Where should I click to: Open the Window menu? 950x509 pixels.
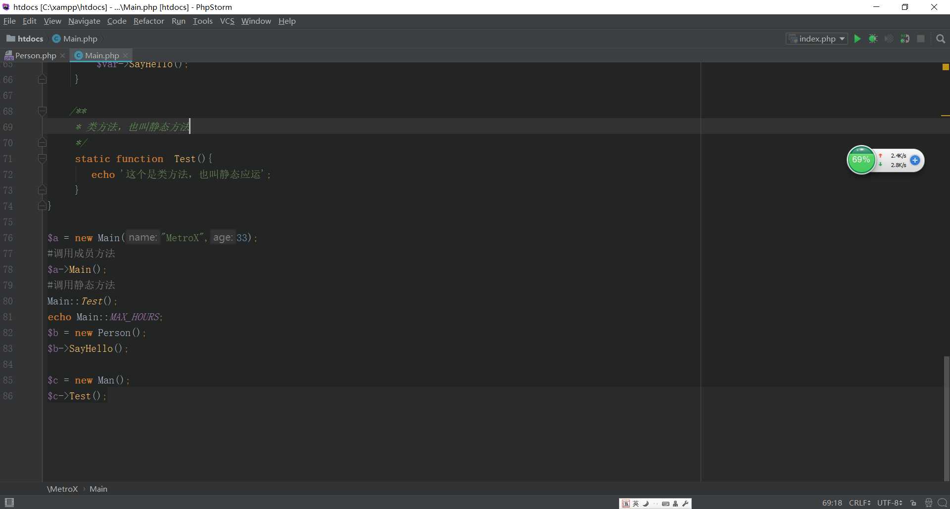pos(256,21)
